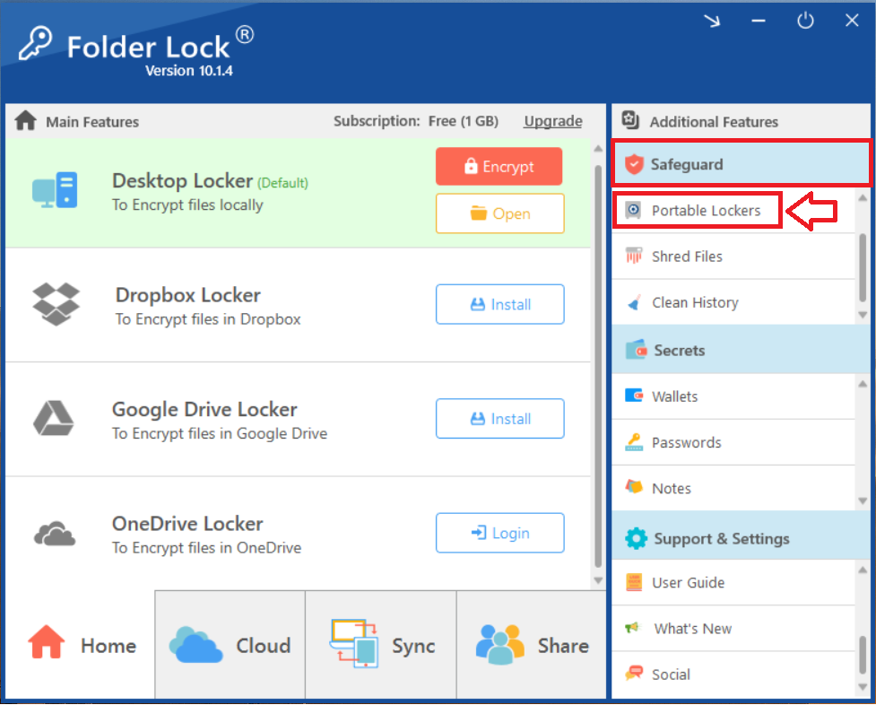Open the Home tab

[x=81, y=645]
